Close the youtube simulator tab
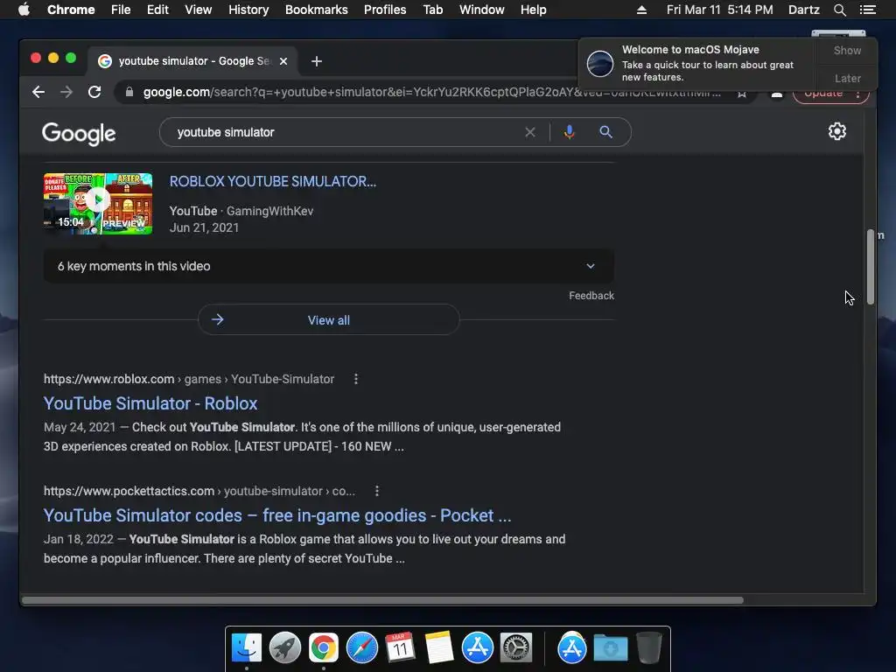This screenshot has height=672, width=896. pos(283,61)
